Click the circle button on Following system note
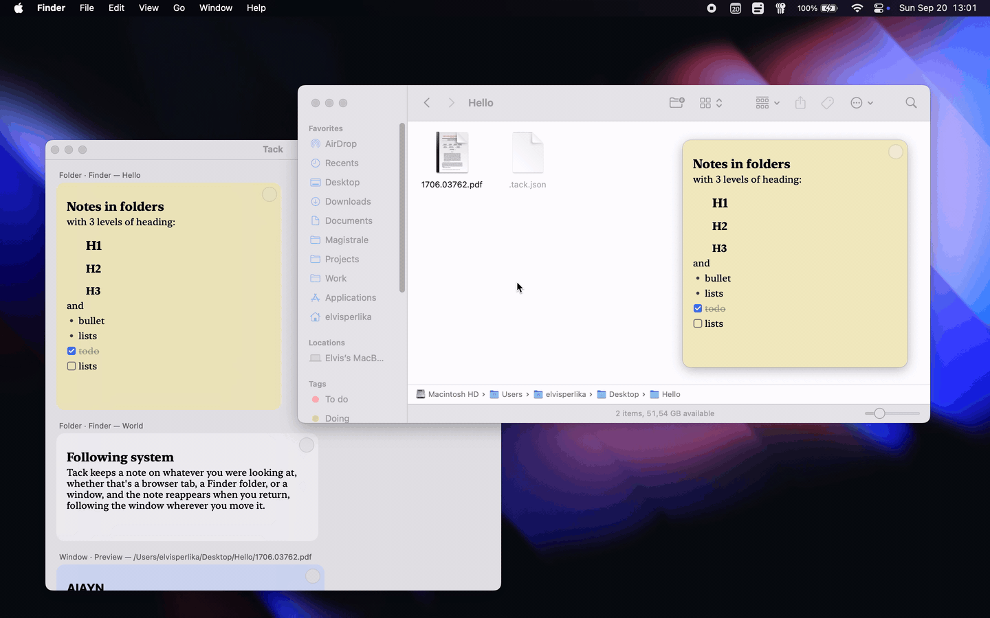This screenshot has width=990, height=618. (307, 445)
